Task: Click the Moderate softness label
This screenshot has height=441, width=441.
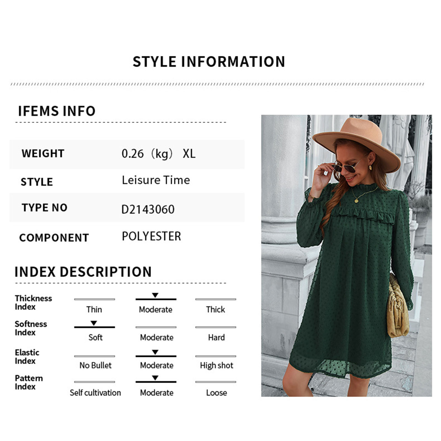Action: [x=157, y=337]
